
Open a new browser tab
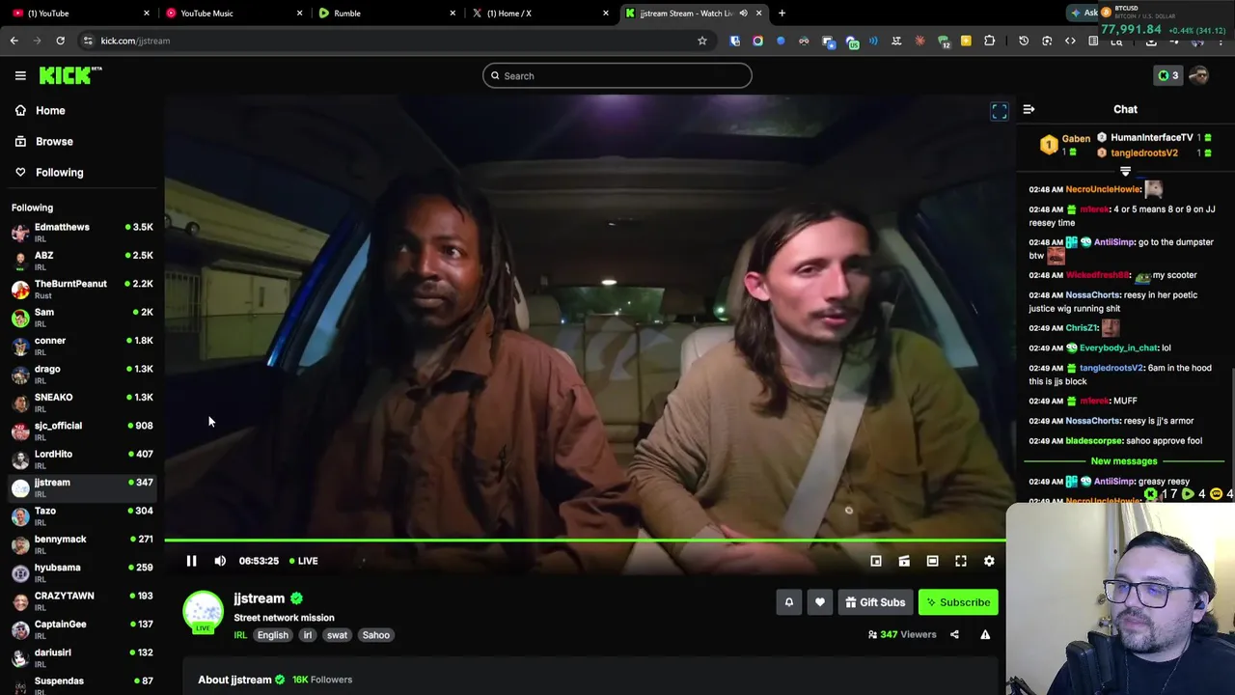tap(782, 14)
